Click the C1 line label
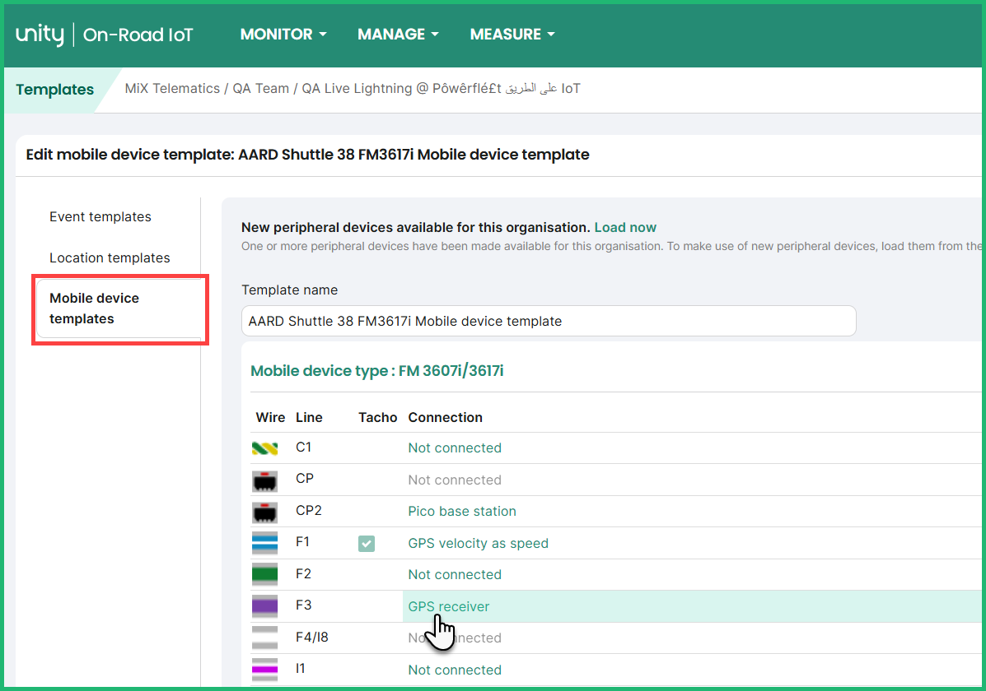Screen dimensions: 986x691 [303, 447]
